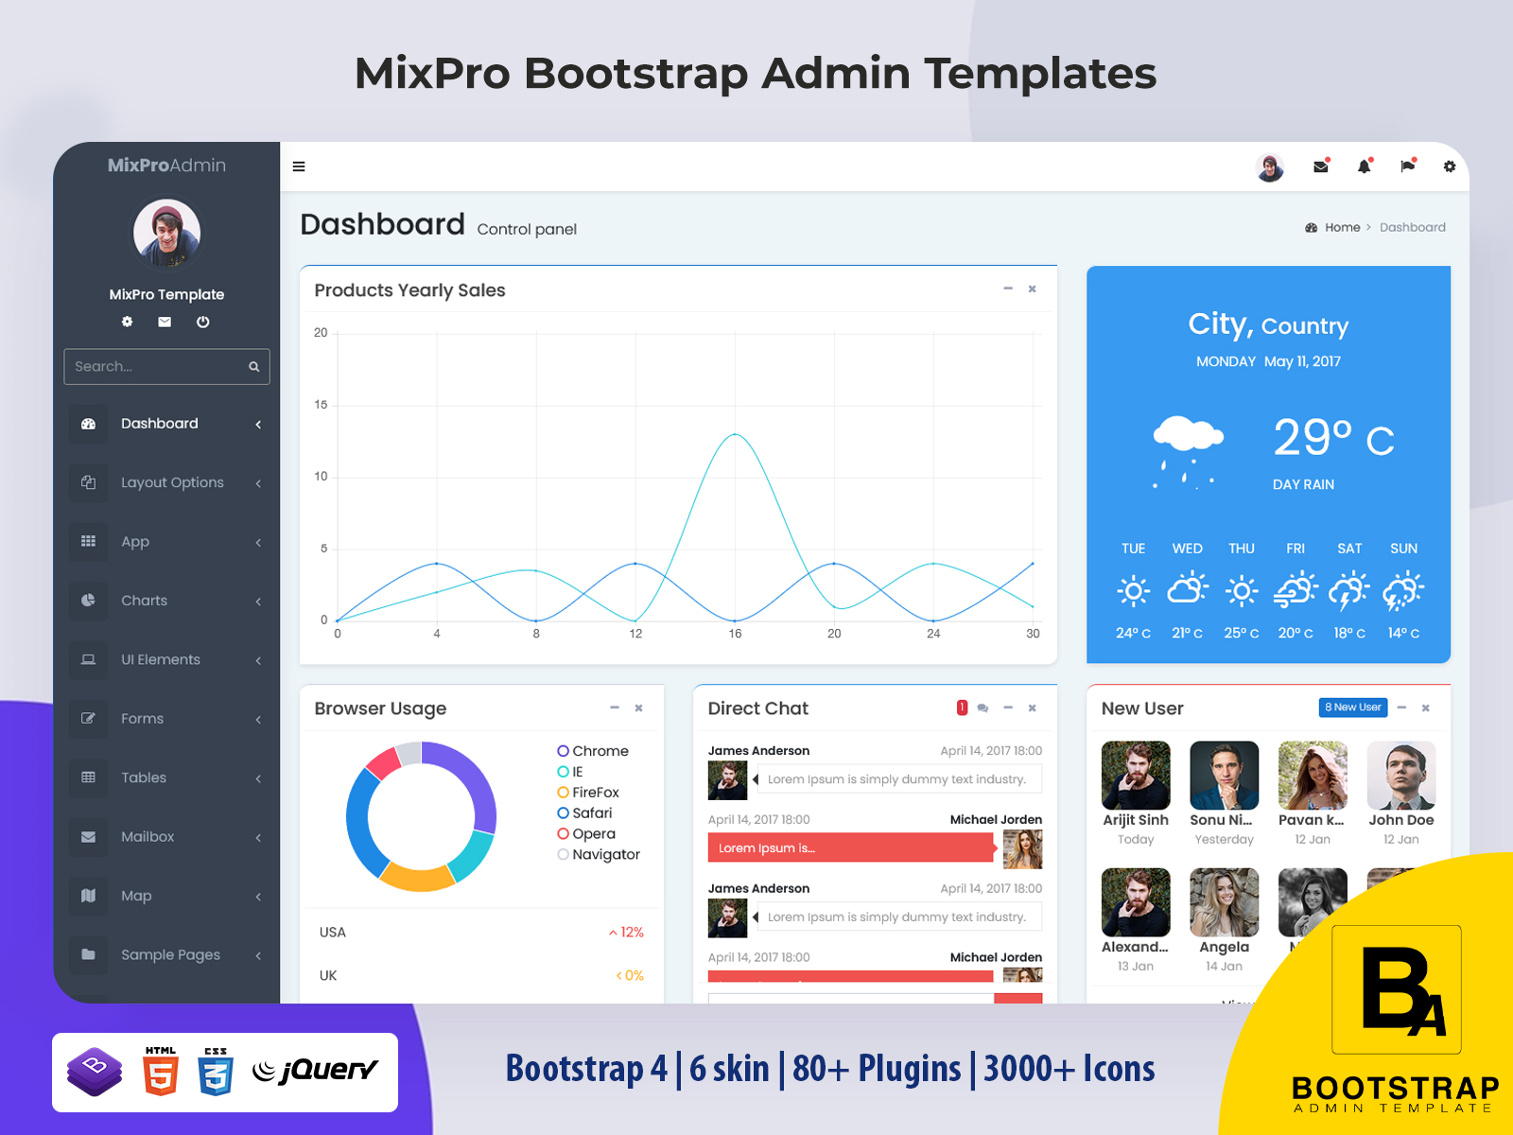The image size is (1513, 1135).
Task: Toggle FireFox legend marker in Browser Usage
Action: [x=563, y=793]
